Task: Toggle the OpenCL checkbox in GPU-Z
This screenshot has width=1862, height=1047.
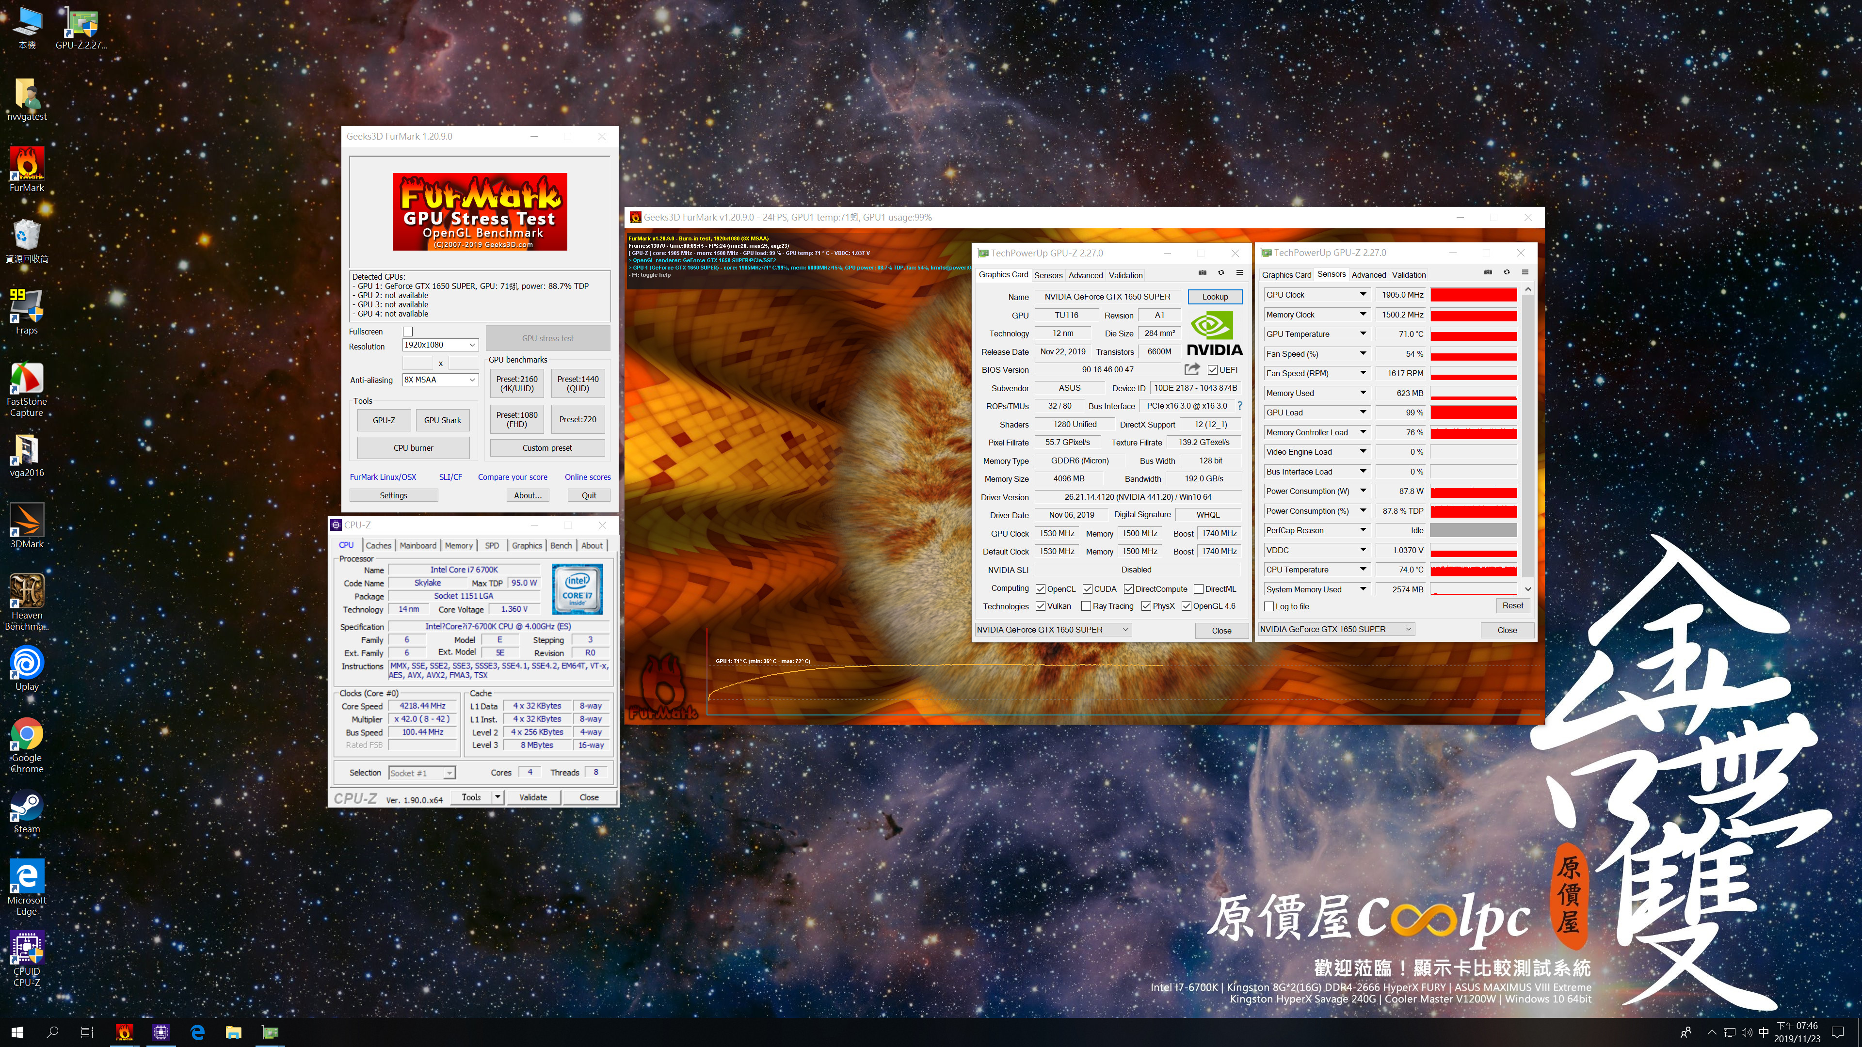Action: coord(1040,589)
